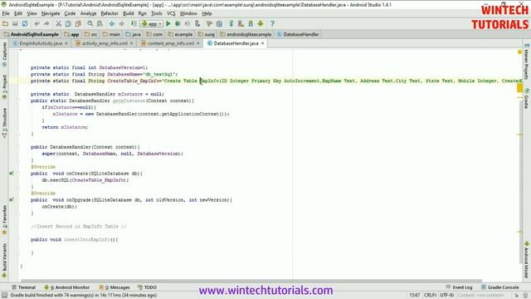Screen dimensions: 531x299
Task: Collapse the onUpgrade method fold marker
Action: tap(18, 200)
